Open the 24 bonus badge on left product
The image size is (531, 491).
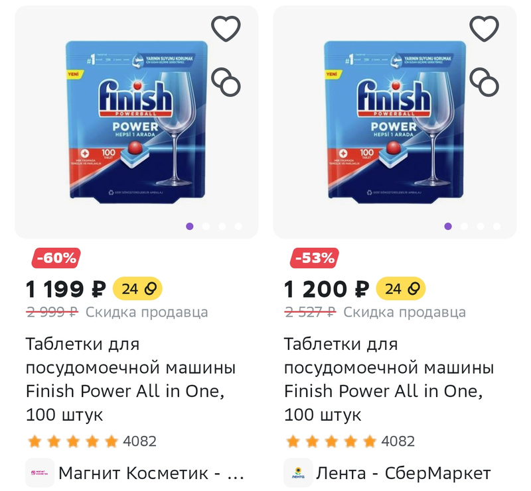(137, 289)
